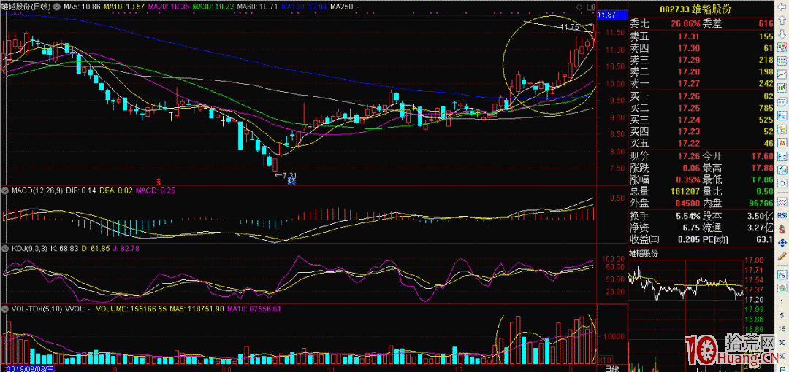The width and height of the screenshot is (789, 372).
Task: Switch to the candlestick chart icon
Action: [x=782, y=88]
